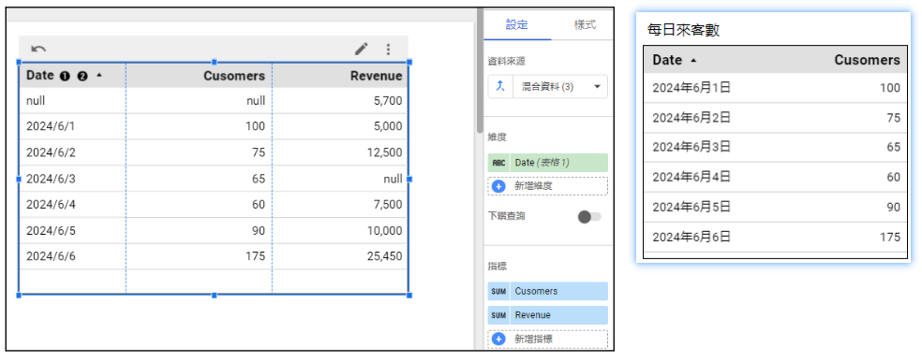Screen dimensions: 922x362
Task: Click the 2024/6/2 date cell
Action: (x=51, y=152)
